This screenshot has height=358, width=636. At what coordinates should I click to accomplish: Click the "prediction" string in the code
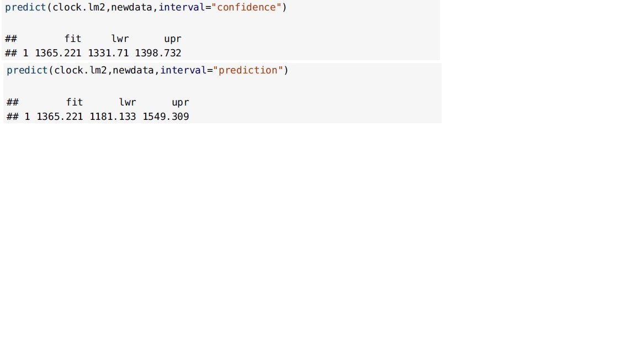click(248, 70)
